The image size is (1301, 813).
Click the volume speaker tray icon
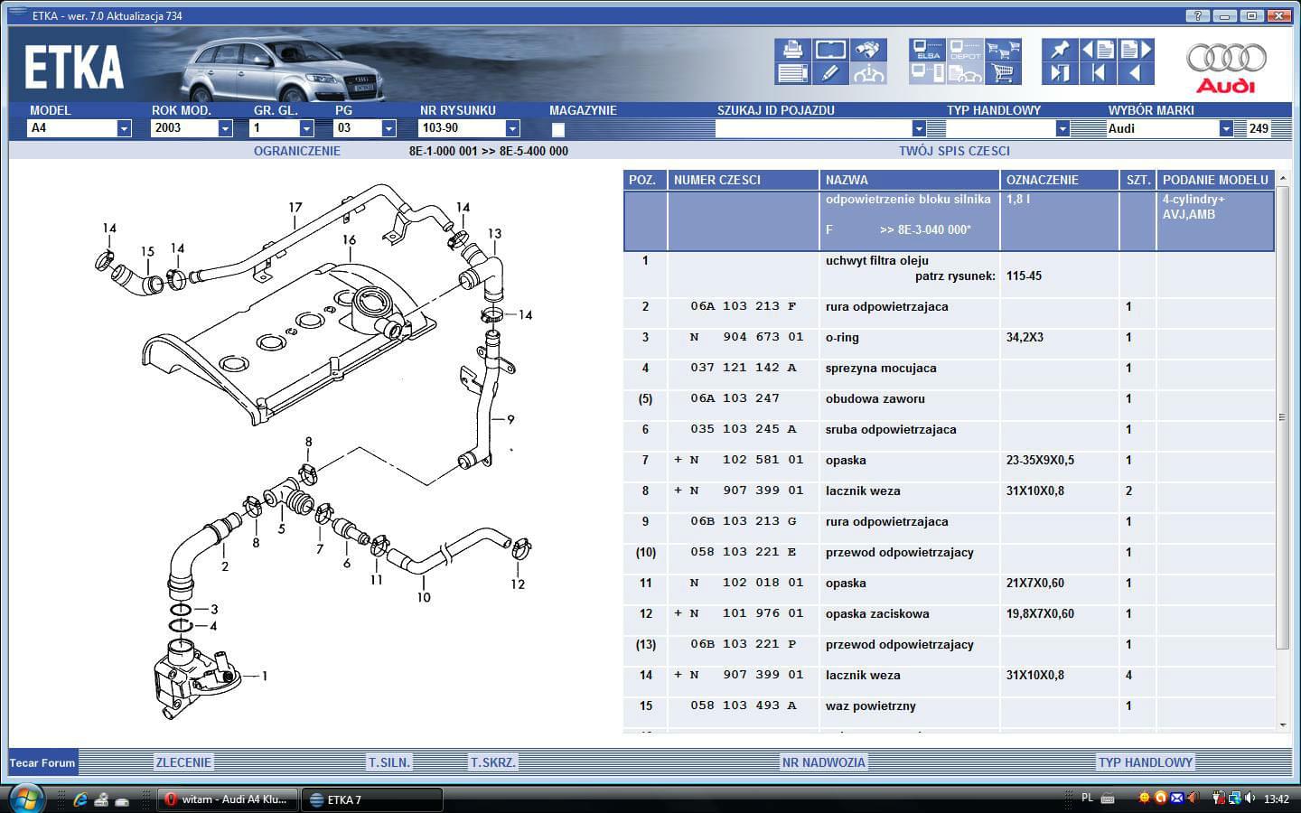tap(1250, 799)
